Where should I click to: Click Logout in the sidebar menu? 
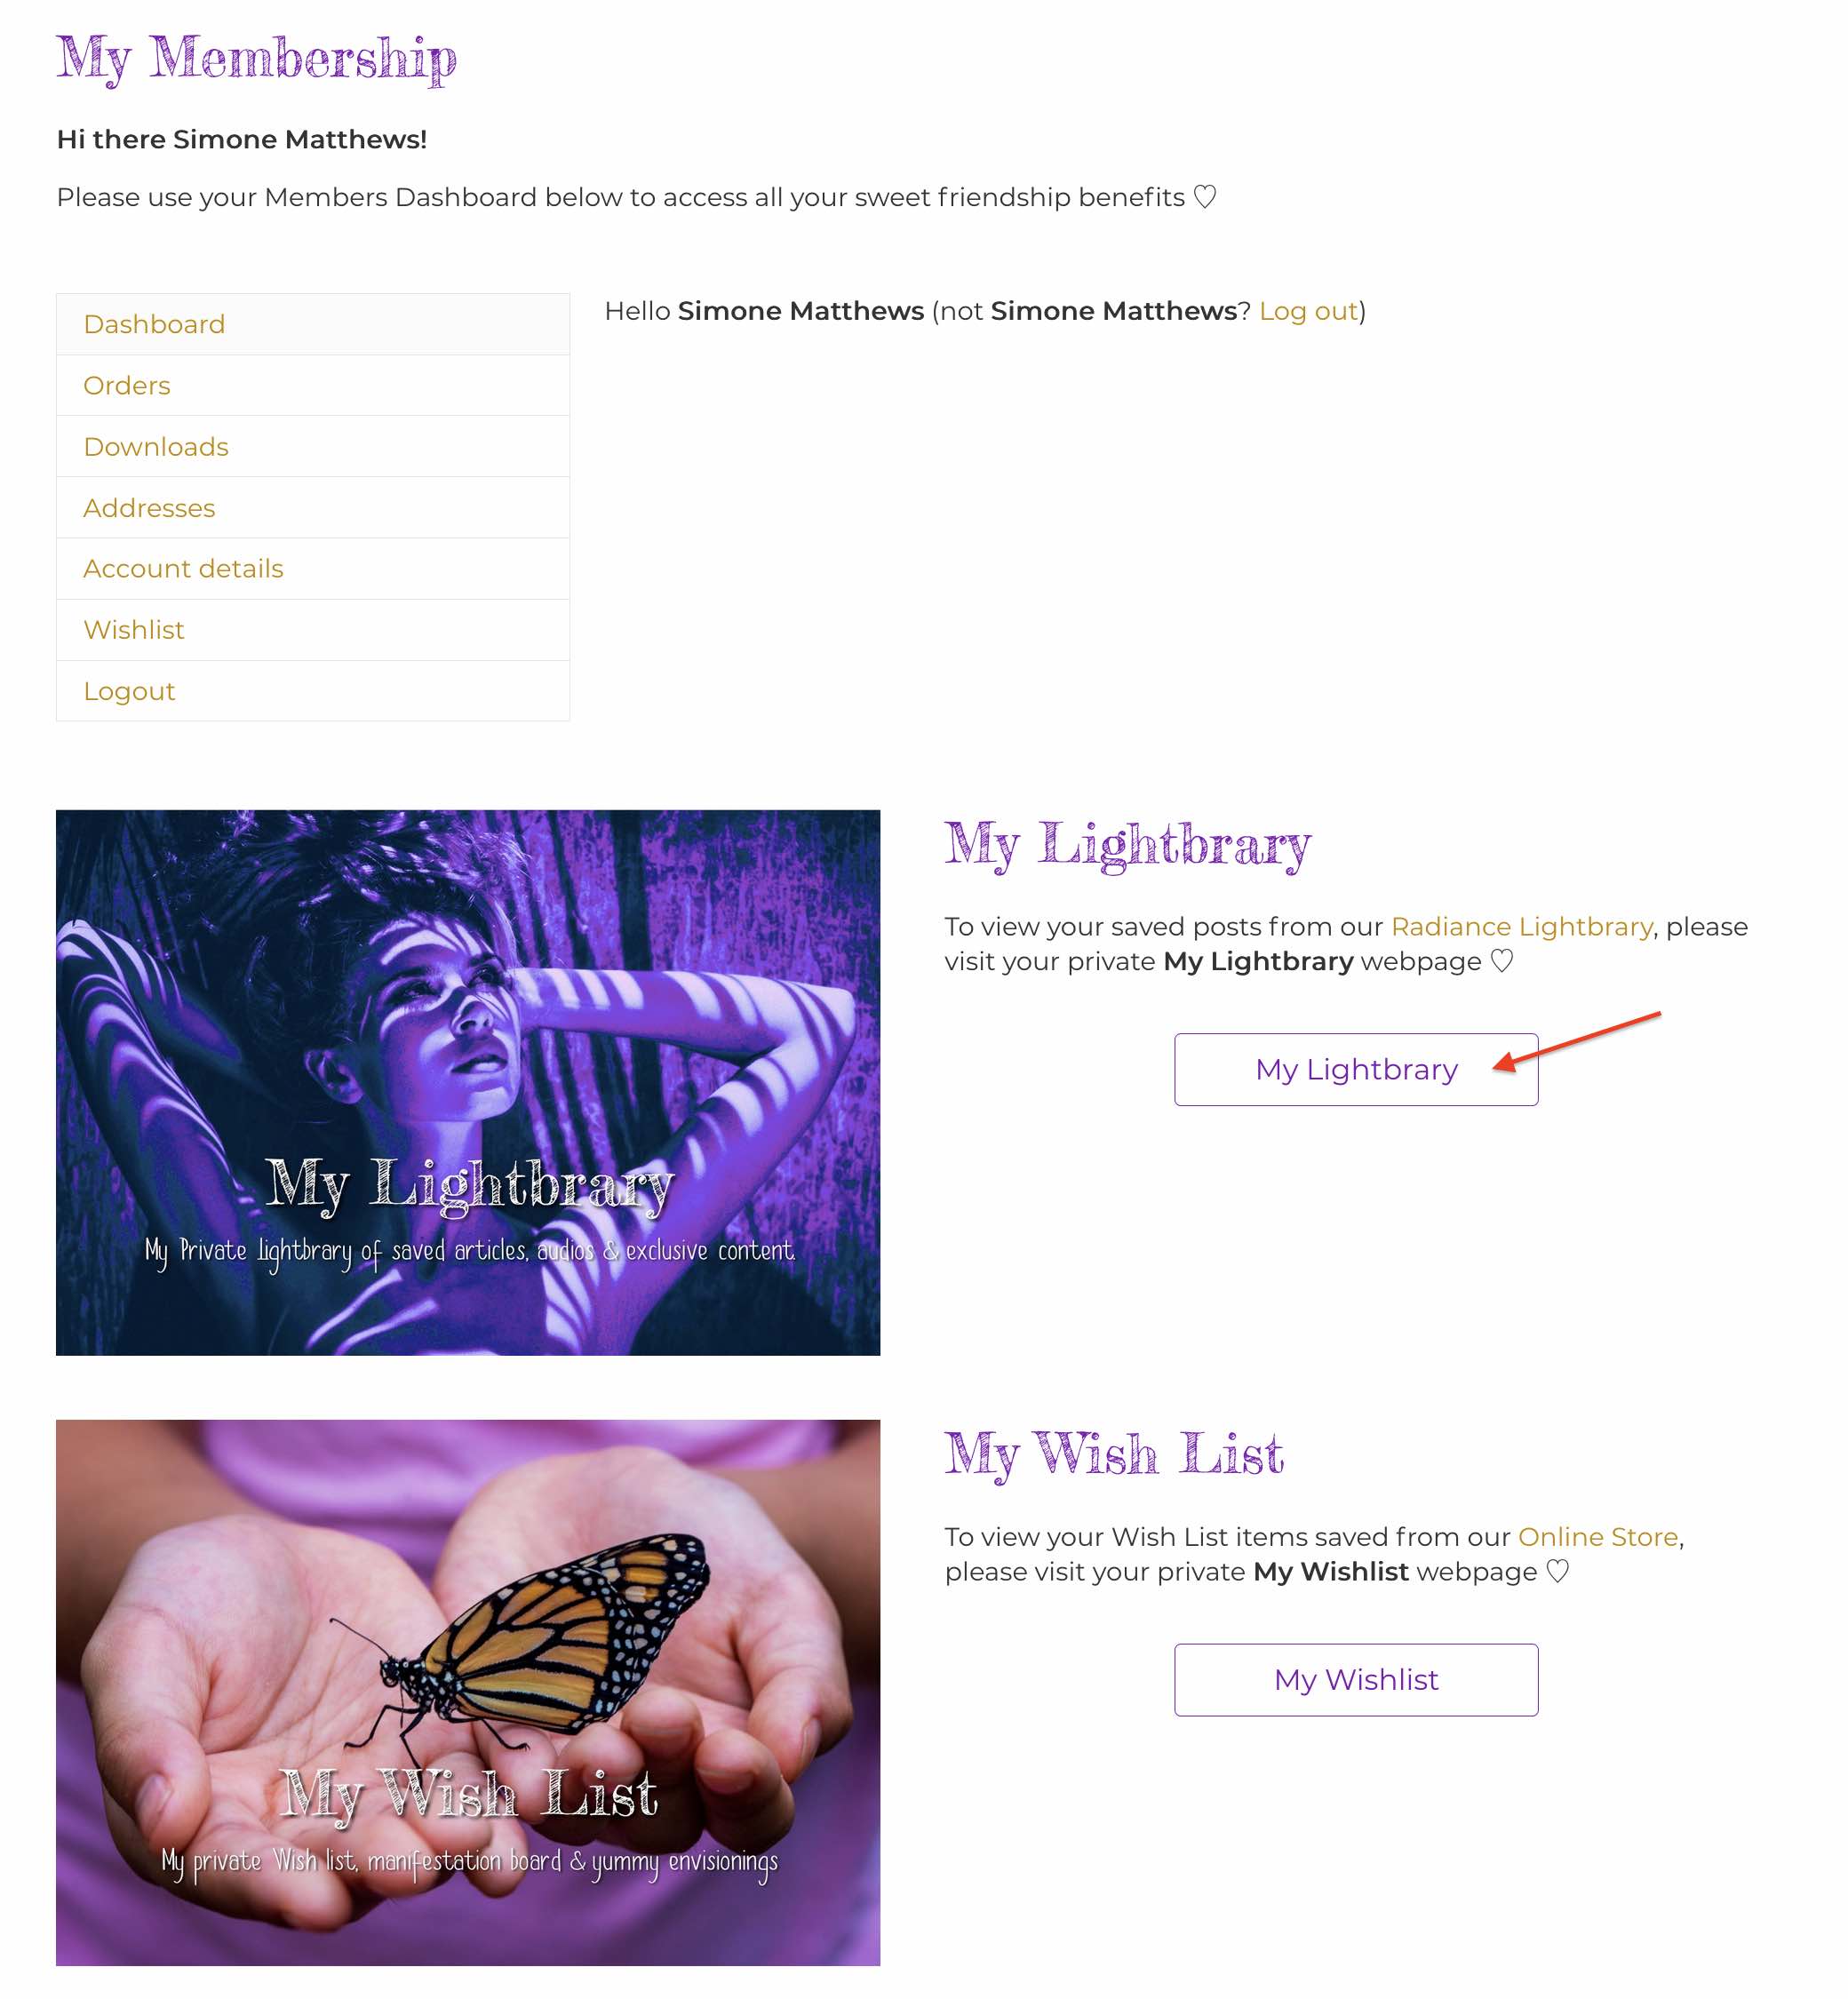[x=313, y=691]
